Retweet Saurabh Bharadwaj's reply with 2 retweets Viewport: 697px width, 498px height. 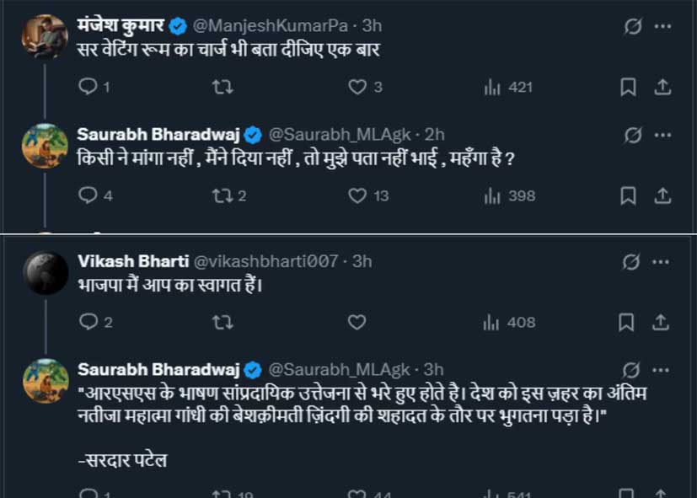pyautogui.click(x=221, y=195)
